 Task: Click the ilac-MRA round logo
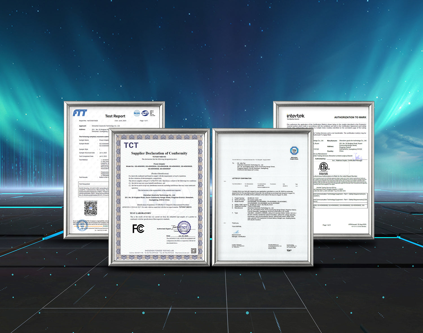pos(137,113)
